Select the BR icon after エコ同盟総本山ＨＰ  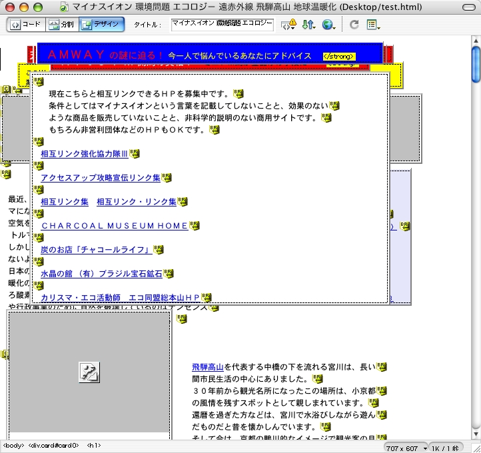click(207, 297)
